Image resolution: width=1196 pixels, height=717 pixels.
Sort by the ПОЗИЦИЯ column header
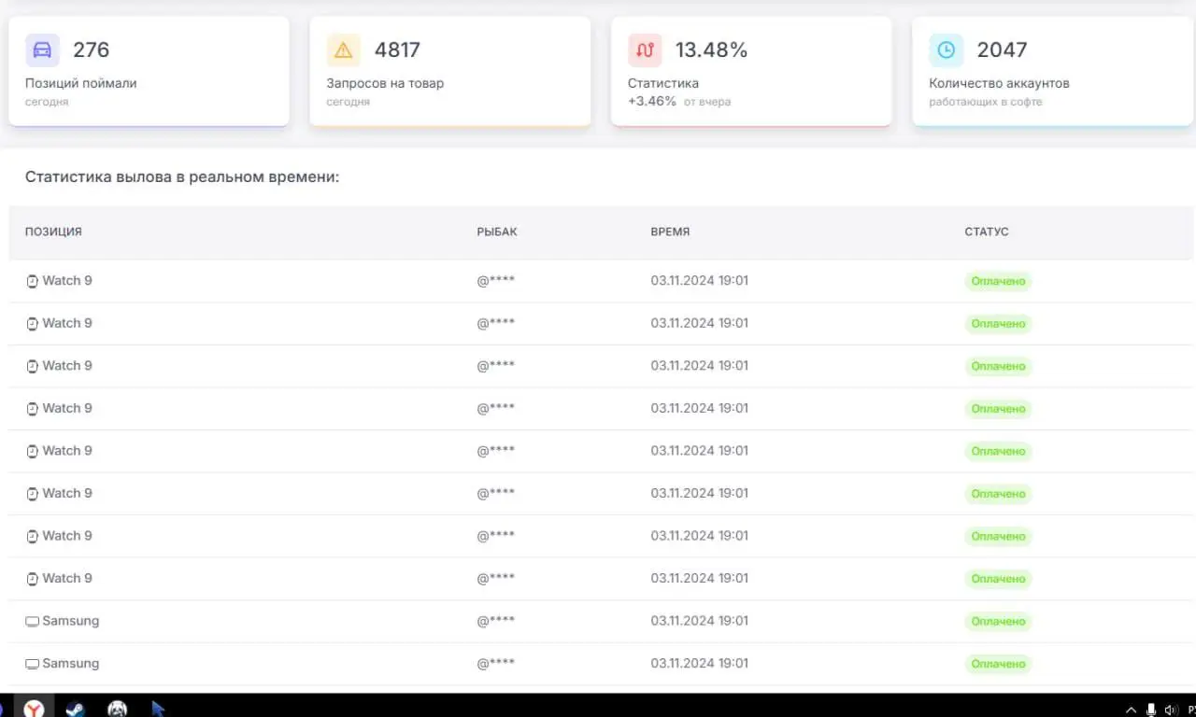click(x=53, y=232)
